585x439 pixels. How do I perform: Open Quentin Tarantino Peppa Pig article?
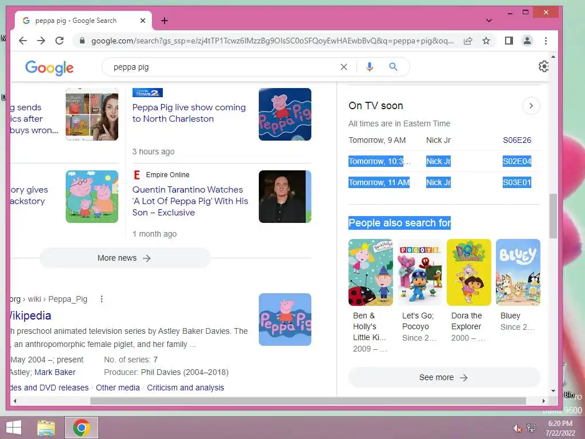point(190,201)
